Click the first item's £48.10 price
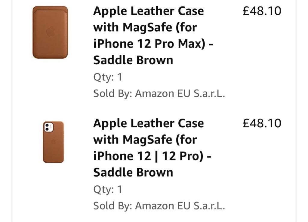The image size is (308, 222). click(x=262, y=11)
